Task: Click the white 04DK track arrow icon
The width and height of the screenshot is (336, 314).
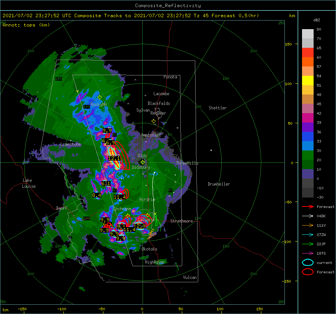Action: pos(308,216)
